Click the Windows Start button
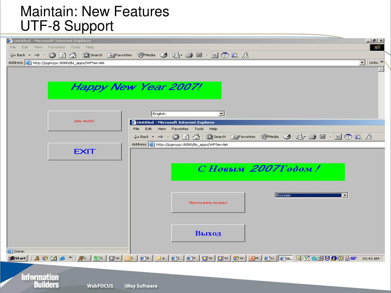The height and width of the screenshot is (293, 391). [17, 258]
